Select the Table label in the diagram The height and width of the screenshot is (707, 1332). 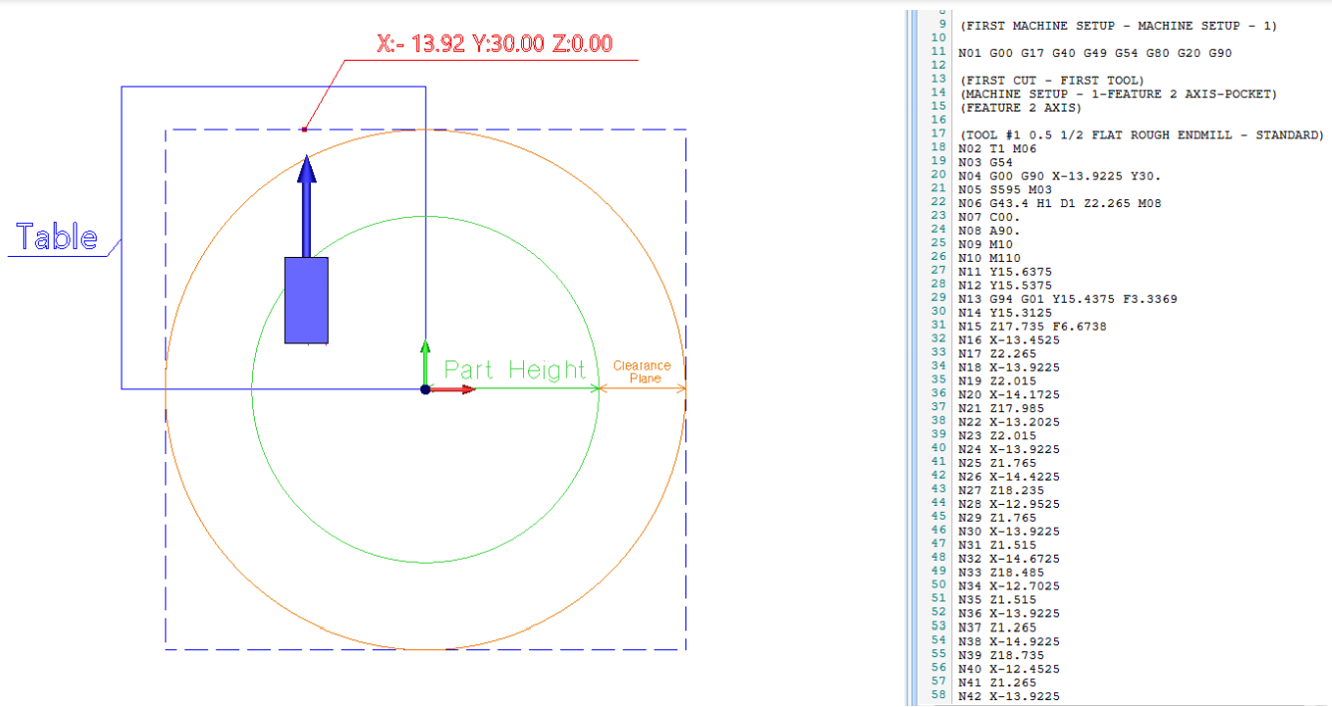(57, 237)
